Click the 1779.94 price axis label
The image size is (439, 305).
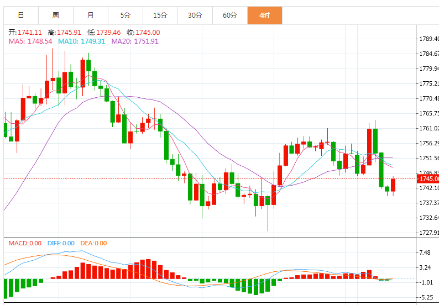[x=428, y=69]
